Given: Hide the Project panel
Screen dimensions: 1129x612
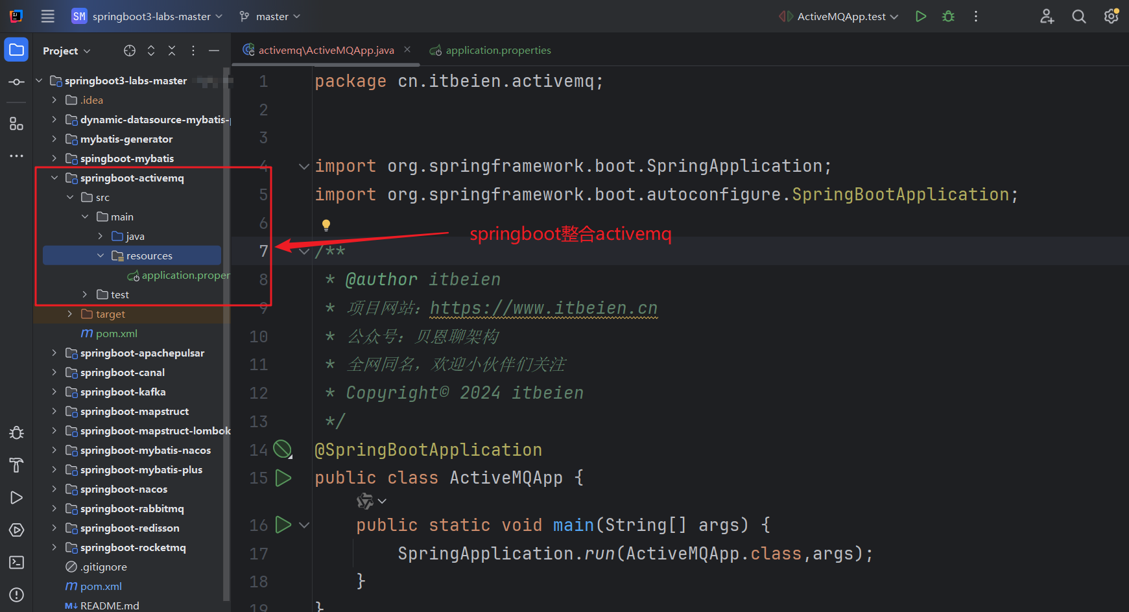Looking at the screenshot, I should [214, 51].
